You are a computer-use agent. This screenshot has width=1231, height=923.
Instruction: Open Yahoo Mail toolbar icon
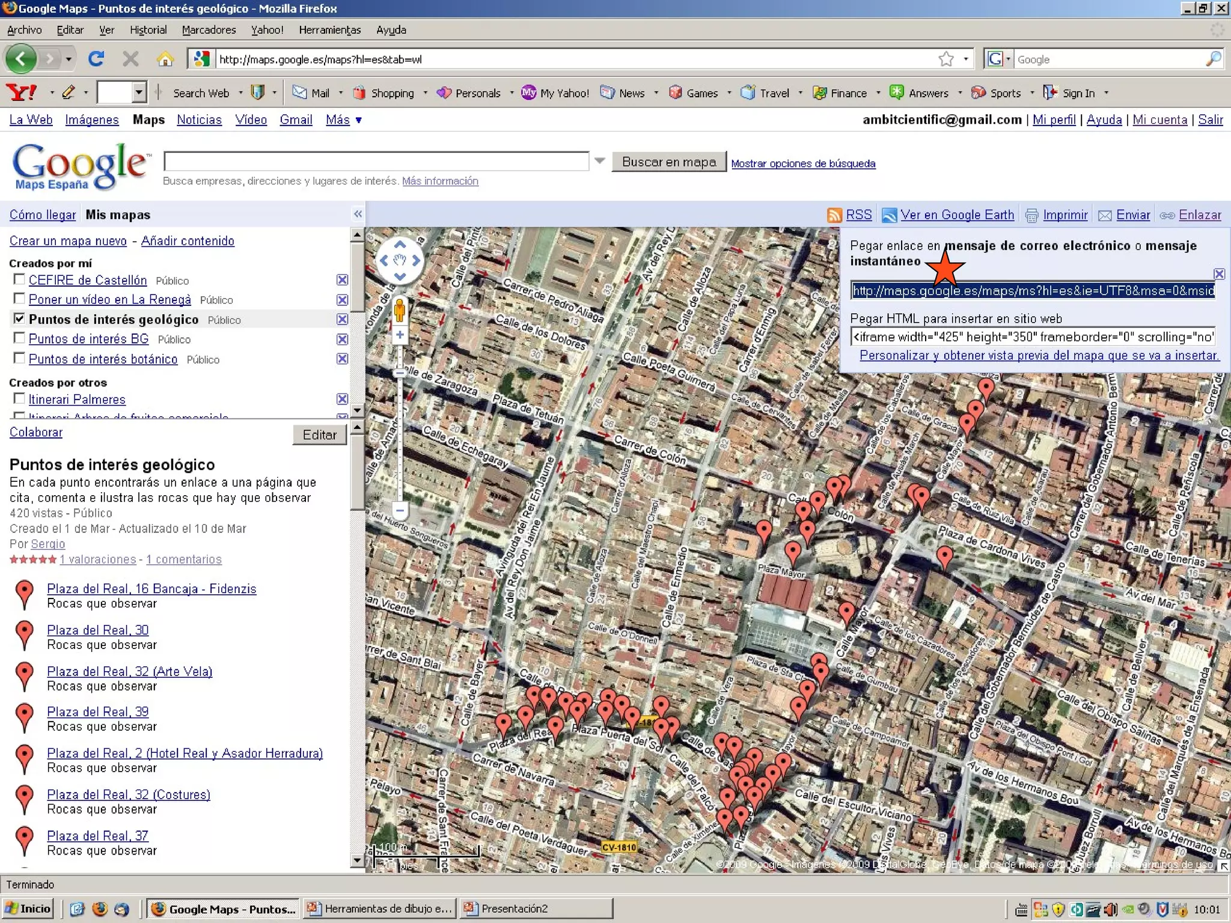coord(311,93)
